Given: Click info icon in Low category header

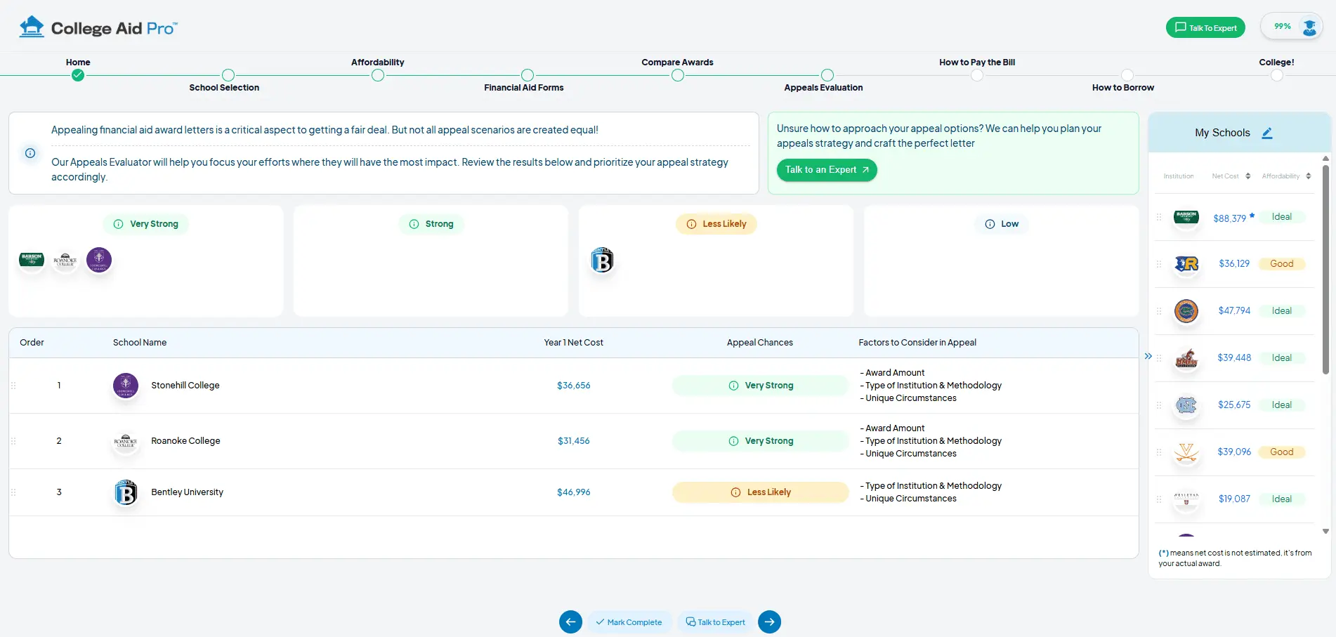Looking at the screenshot, I should (x=990, y=224).
